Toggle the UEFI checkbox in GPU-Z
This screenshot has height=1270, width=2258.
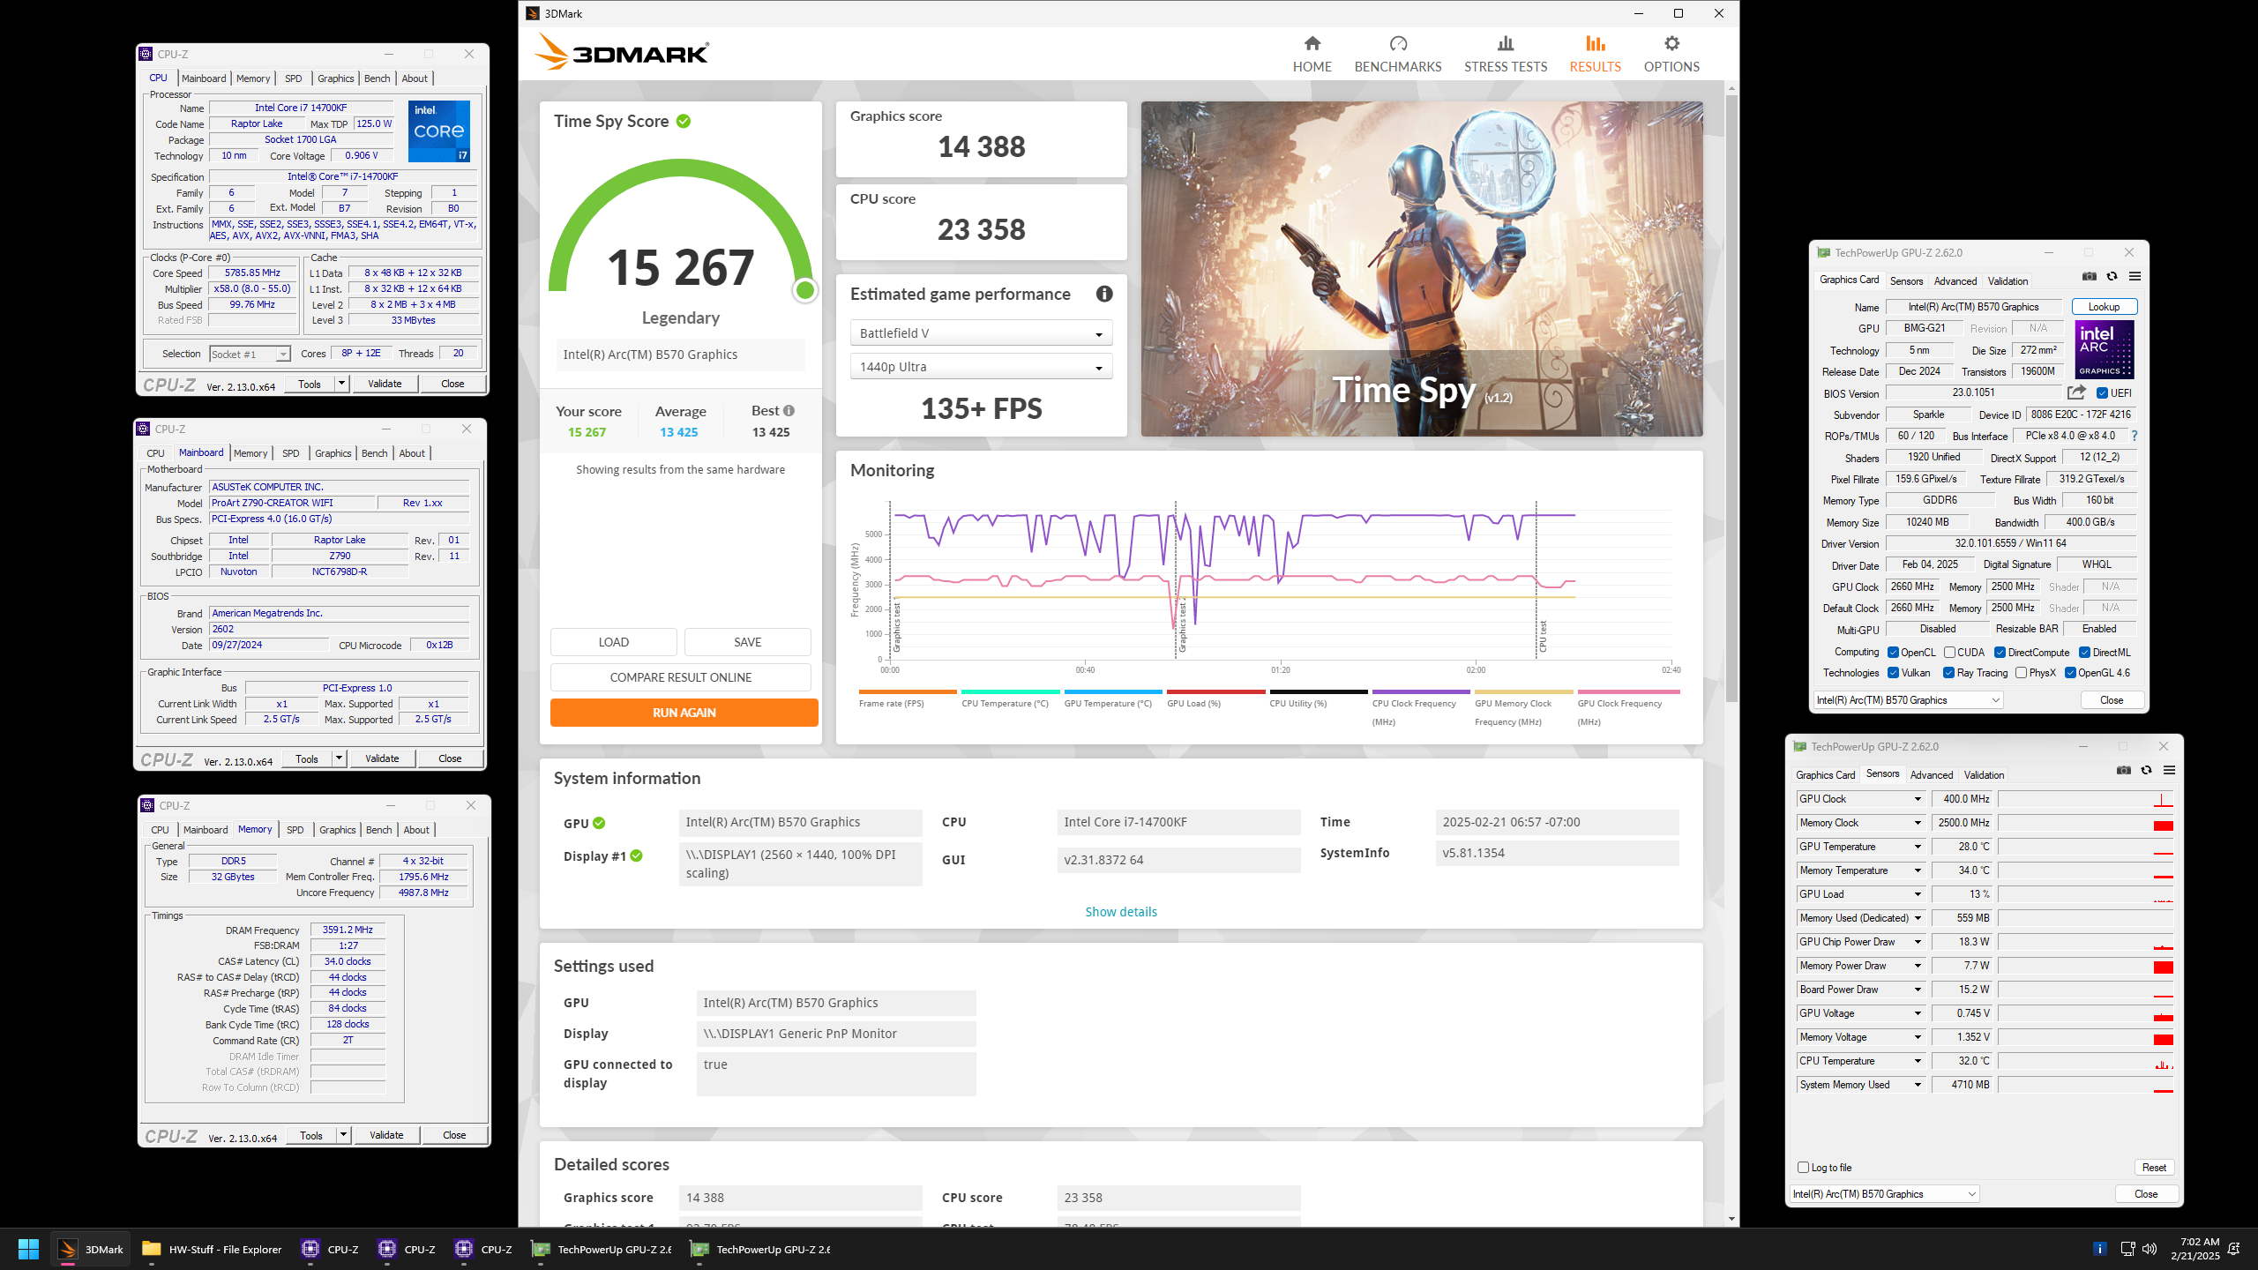[2102, 393]
